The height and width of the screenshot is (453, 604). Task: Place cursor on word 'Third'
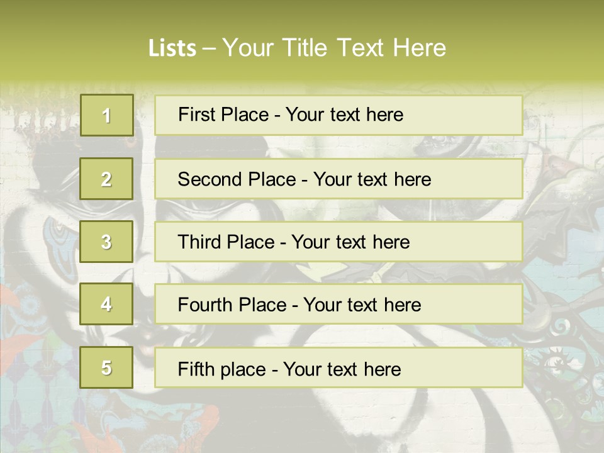point(200,242)
